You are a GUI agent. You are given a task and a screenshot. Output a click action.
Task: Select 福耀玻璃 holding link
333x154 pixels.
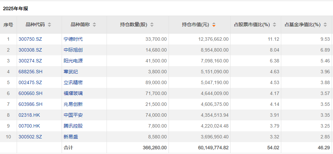click(73, 93)
